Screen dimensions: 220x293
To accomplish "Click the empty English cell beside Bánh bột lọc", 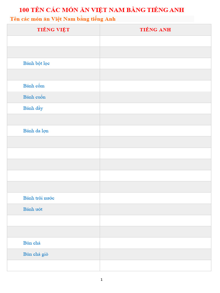I will (x=155, y=64).
